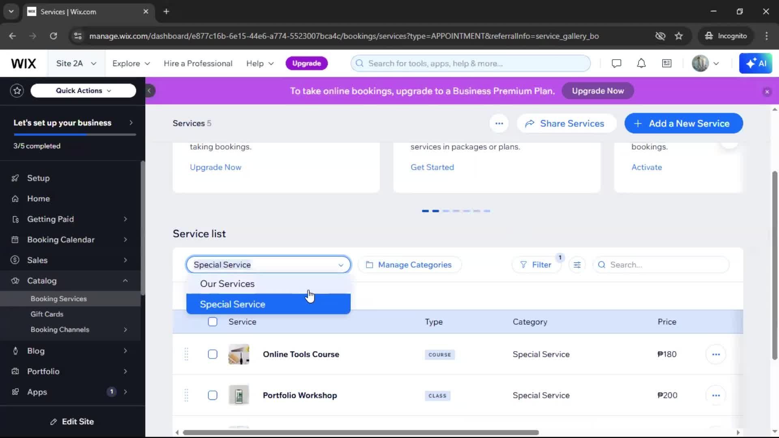Grab the drag handle for Portfolio Workshop
Screen dimensions: 779x438
pyautogui.click(x=186, y=395)
